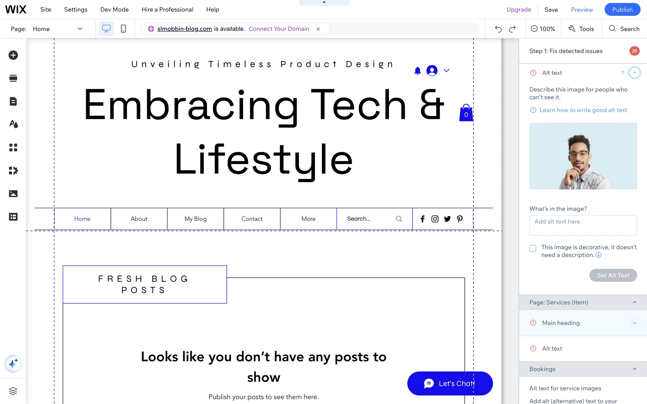The width and height of the screenshot is (647, 404).
Task: Open the AI assistant sparkle icon
Action: click(x=13, y=364)
